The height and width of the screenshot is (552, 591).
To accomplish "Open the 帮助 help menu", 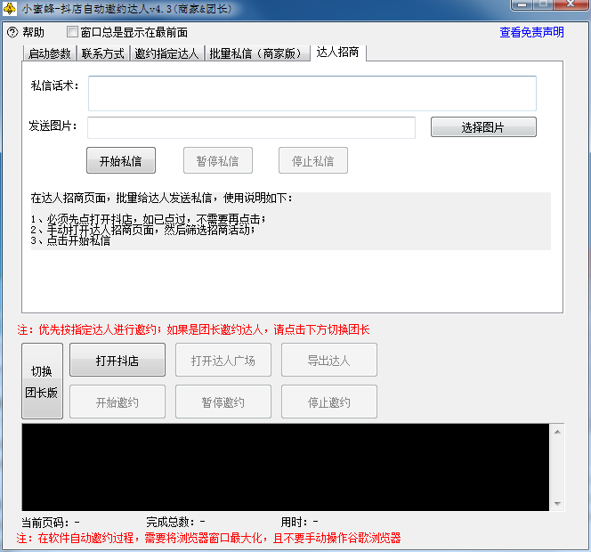I will 33,32.
